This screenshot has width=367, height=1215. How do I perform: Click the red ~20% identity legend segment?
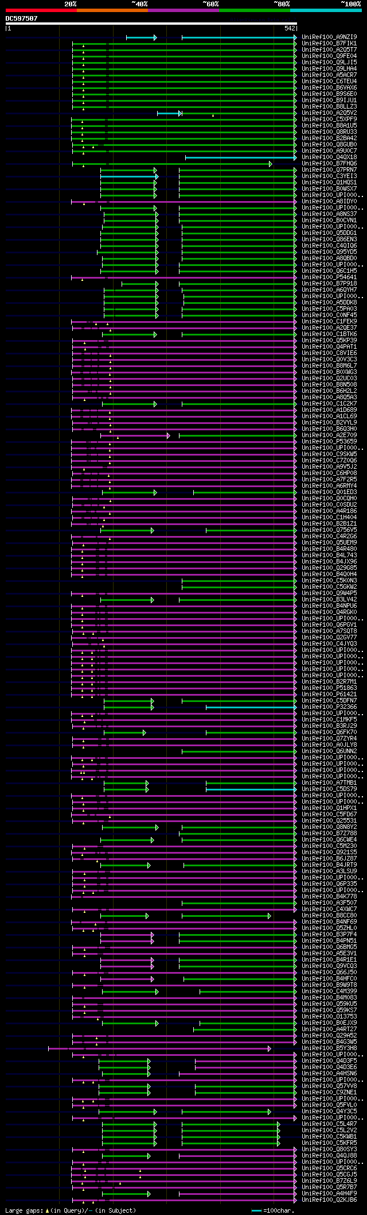coord(41,10)
